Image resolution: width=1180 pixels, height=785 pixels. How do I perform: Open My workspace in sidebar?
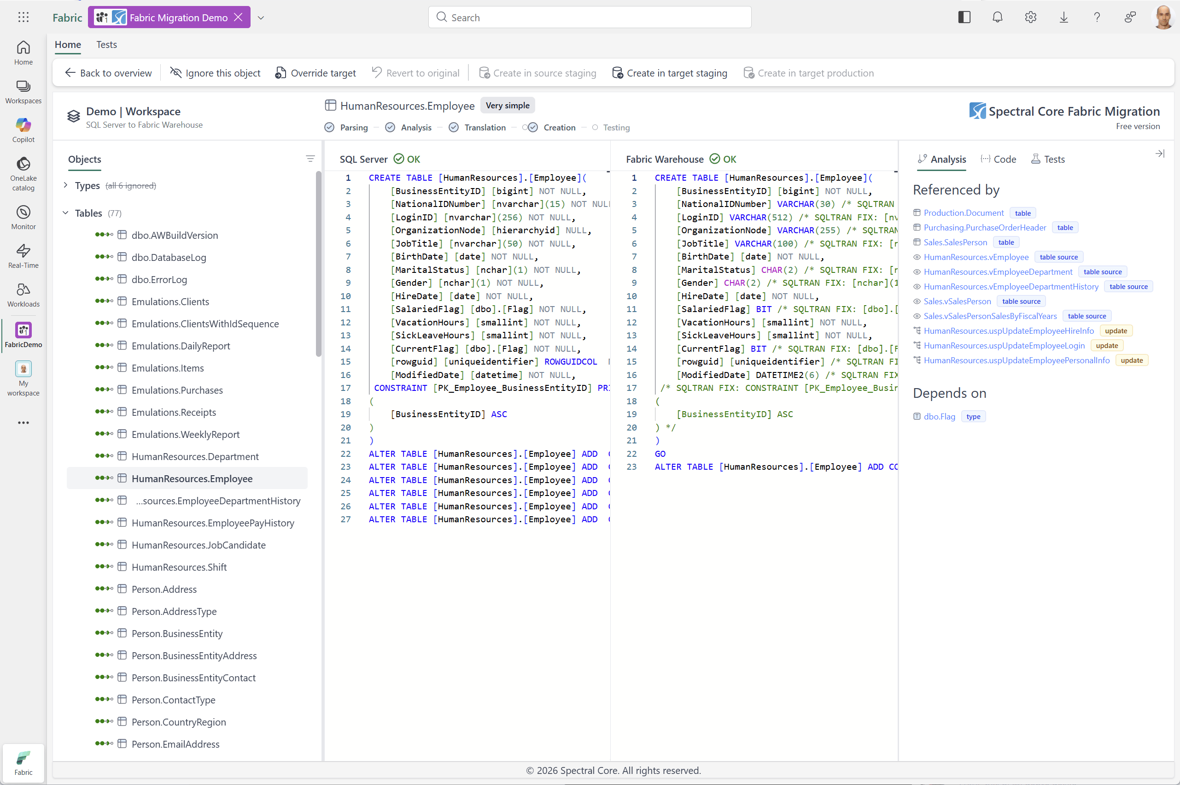23,378
